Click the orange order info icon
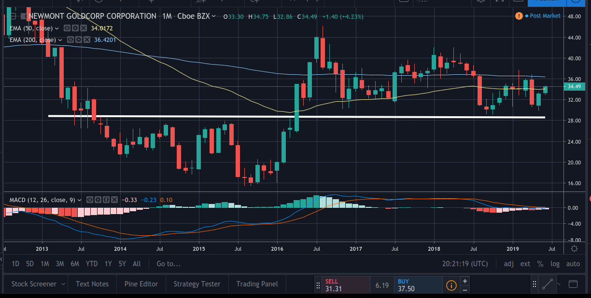Screen dimensions: 591x298 coord(451,285)
